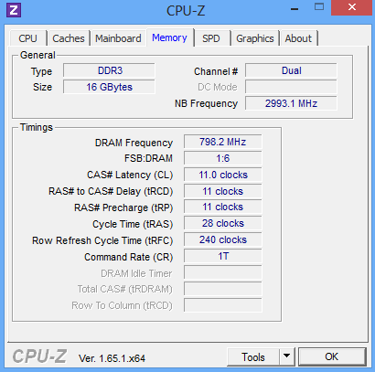Click the Channel # label
Viewport: 375px width, 372px height.
pos(216,71)
